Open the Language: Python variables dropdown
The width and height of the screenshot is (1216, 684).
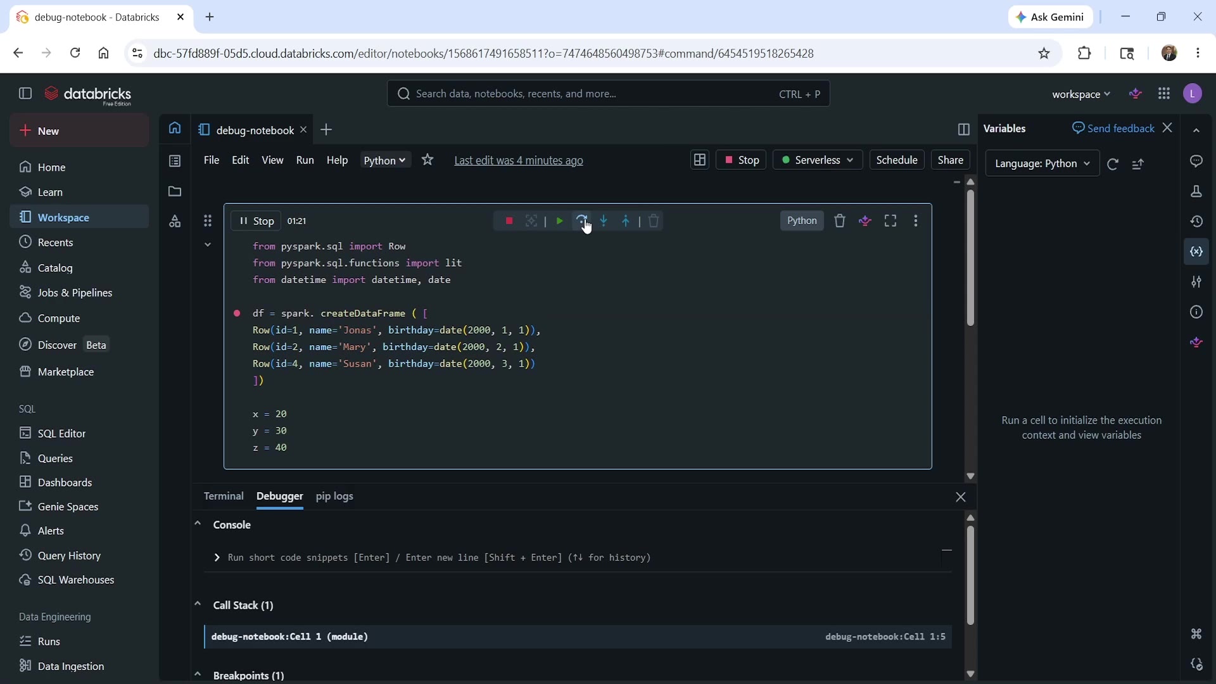(1042, 164)
